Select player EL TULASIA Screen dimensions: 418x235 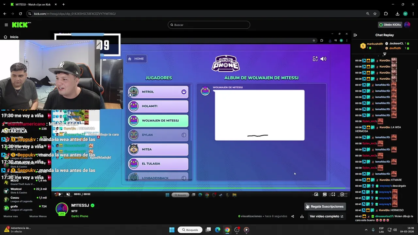(x=158, y=164)
